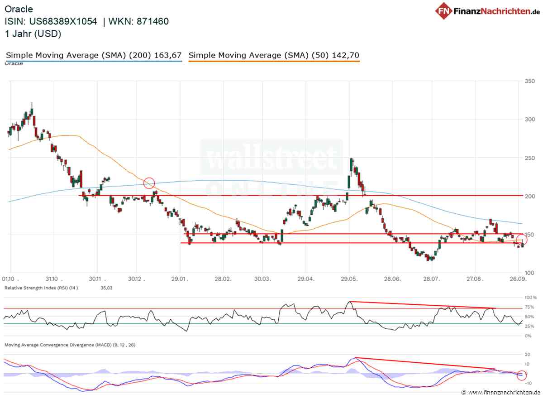Click the "Relative Strength Index (RSI) (14)" label
Viewport: 543px width, 399px height.
[41, 288]
